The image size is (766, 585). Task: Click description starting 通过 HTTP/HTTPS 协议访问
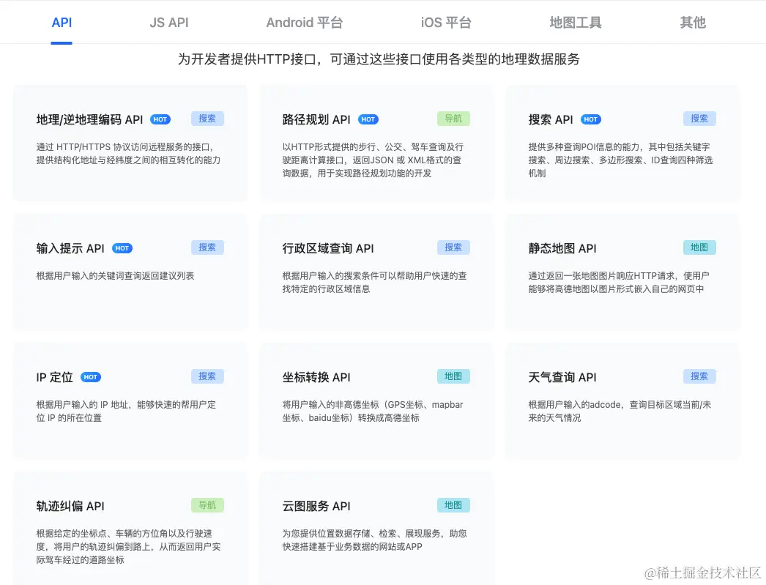[x=128, y=154]
